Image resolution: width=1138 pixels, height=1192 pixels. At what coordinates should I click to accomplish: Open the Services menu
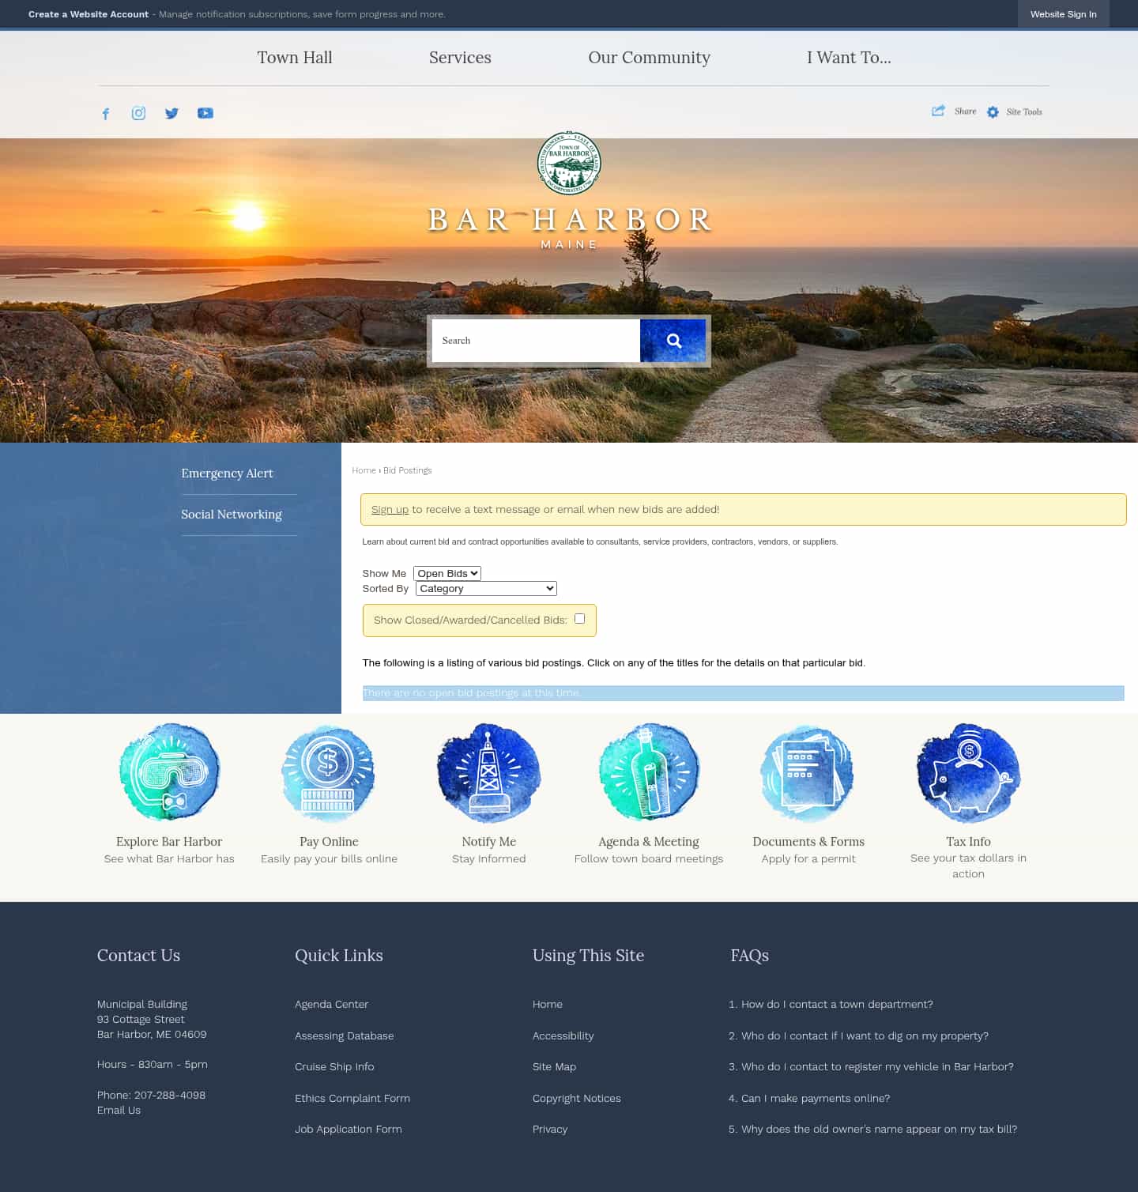click(460, 57)
